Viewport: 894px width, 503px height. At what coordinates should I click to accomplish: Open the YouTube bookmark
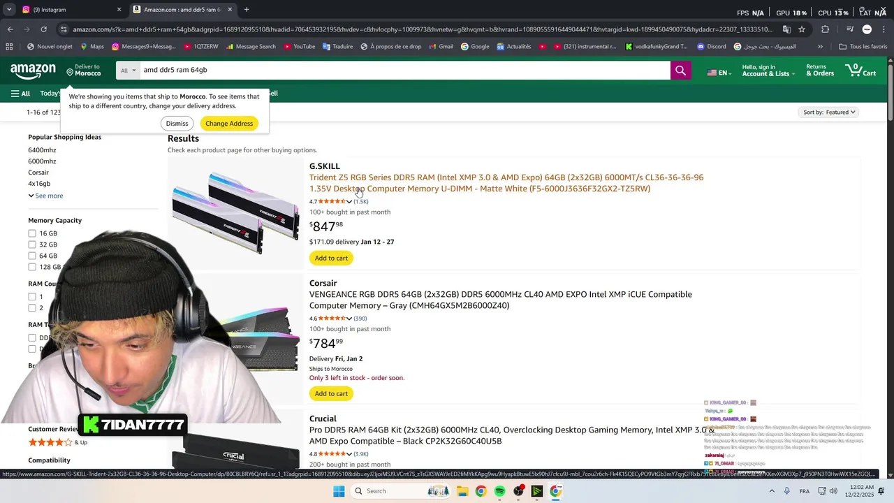[299, 47]
